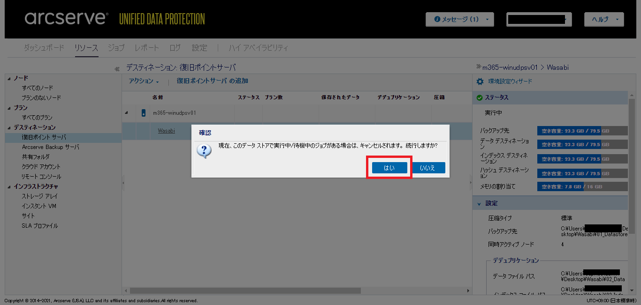Switch to the ダッシュボード tab
Screen dimensions: 641x305
44,48
